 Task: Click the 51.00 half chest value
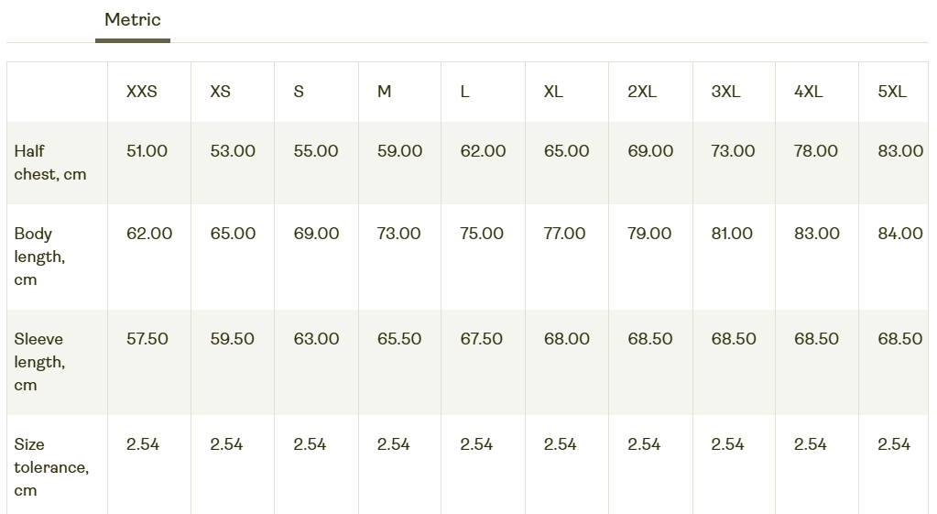(147, 150)
